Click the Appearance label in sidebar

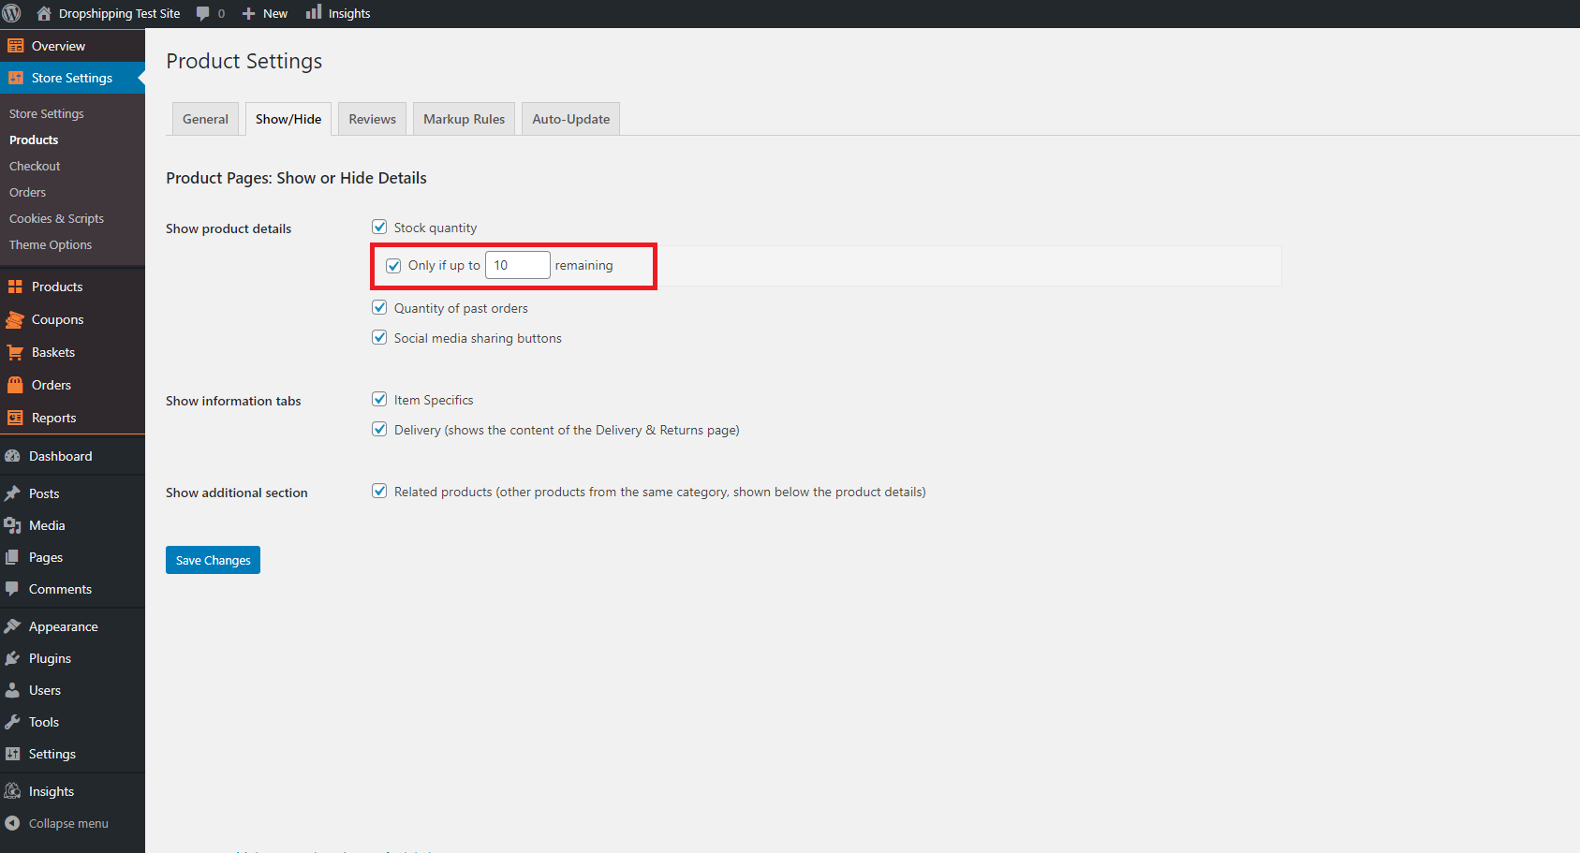(x=64, y=626)
